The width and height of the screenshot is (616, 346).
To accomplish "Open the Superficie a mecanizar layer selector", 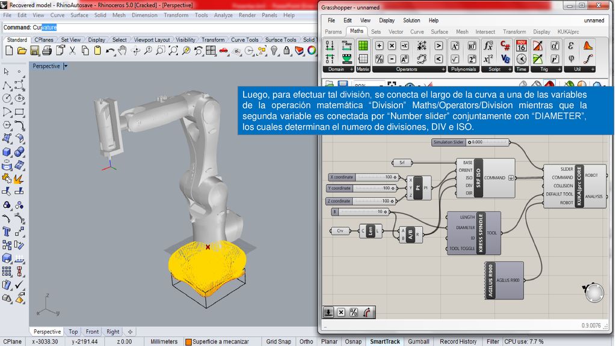I will (x=217, y=342).
